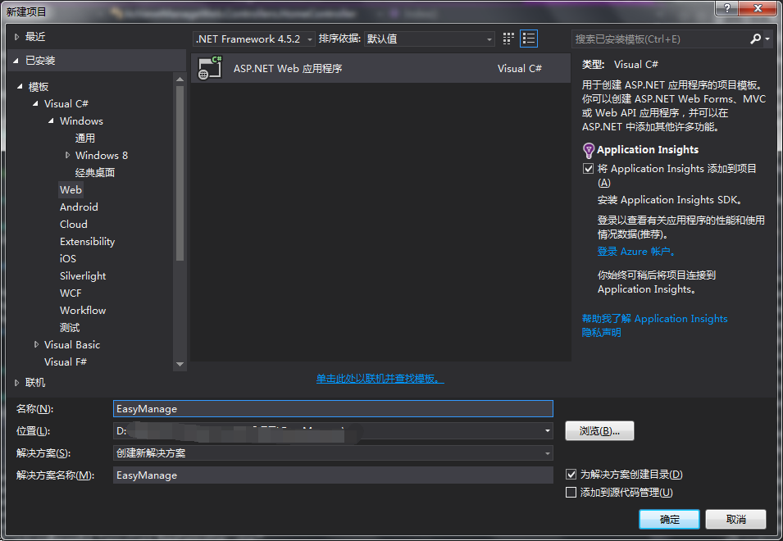Open the sort by 默认值 dropdown
Image resolution: width=783 pixels, height=541 pixels.
pyautogui.click(x=430, y=39)
